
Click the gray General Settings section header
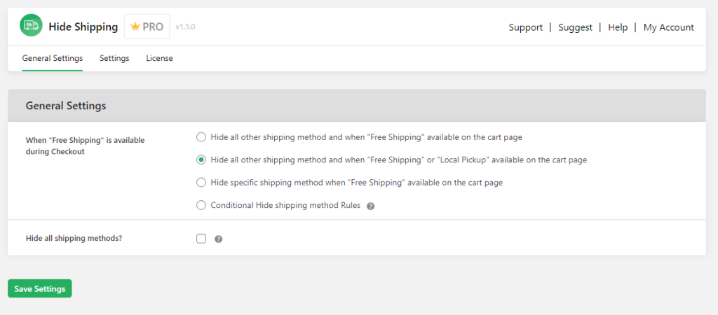pos(357,106)
